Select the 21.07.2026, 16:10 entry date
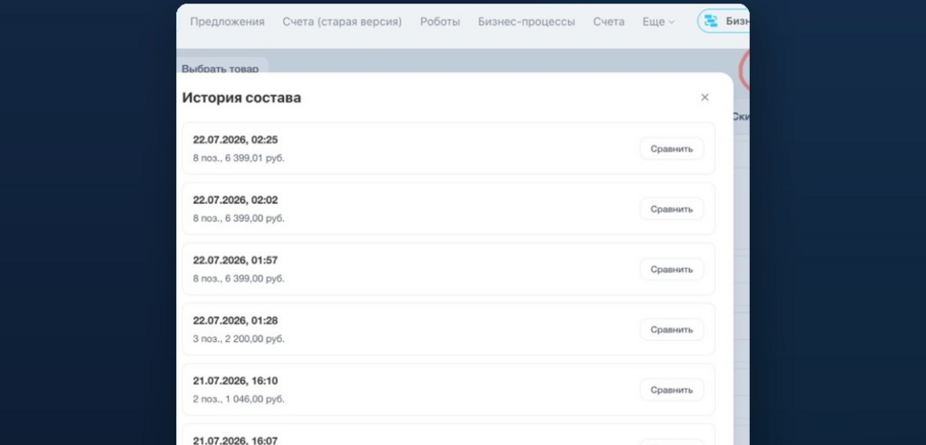The width and height of the screenshot is (926, 445). click(x=235, y=381)
